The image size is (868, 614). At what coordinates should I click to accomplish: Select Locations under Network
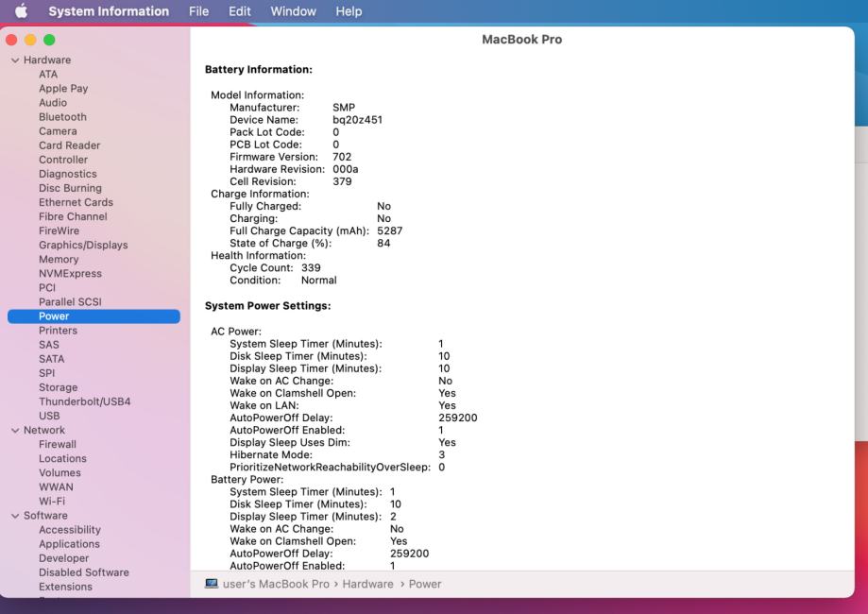coord(62,458)
